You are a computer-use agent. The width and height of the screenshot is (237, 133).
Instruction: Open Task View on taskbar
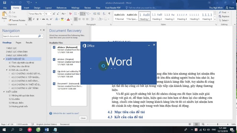click(21, 130)
